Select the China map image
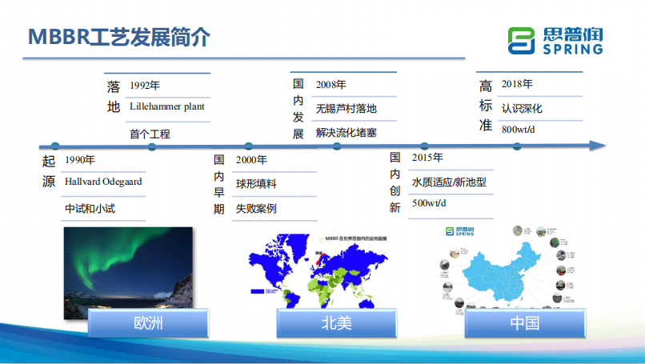645x364 pixels. [507, 268]
